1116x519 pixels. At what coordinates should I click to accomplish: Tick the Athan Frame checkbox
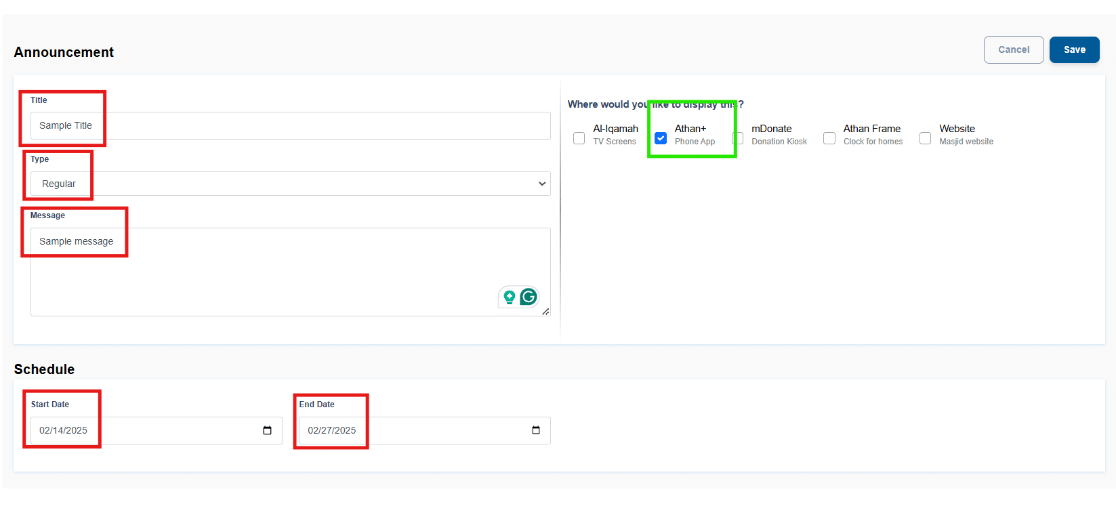click(829, 138)
